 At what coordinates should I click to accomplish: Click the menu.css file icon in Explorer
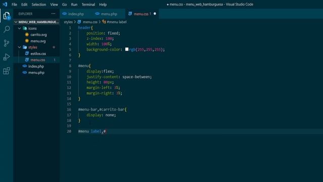pos(27,60)
